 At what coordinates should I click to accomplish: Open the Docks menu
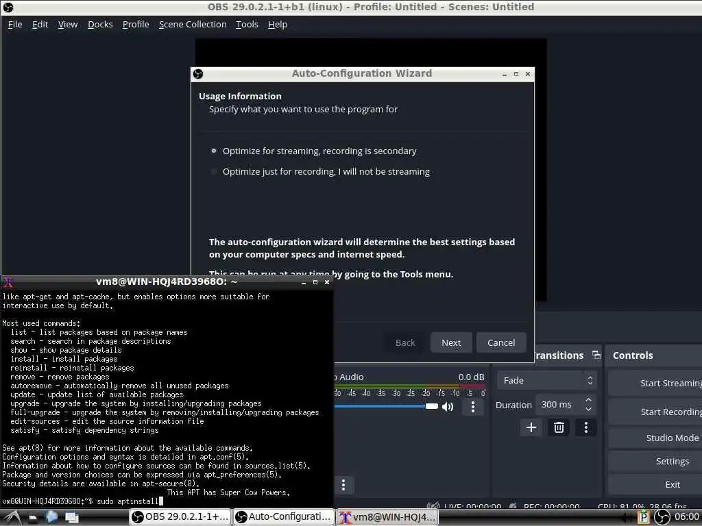(x=100, y=25)
